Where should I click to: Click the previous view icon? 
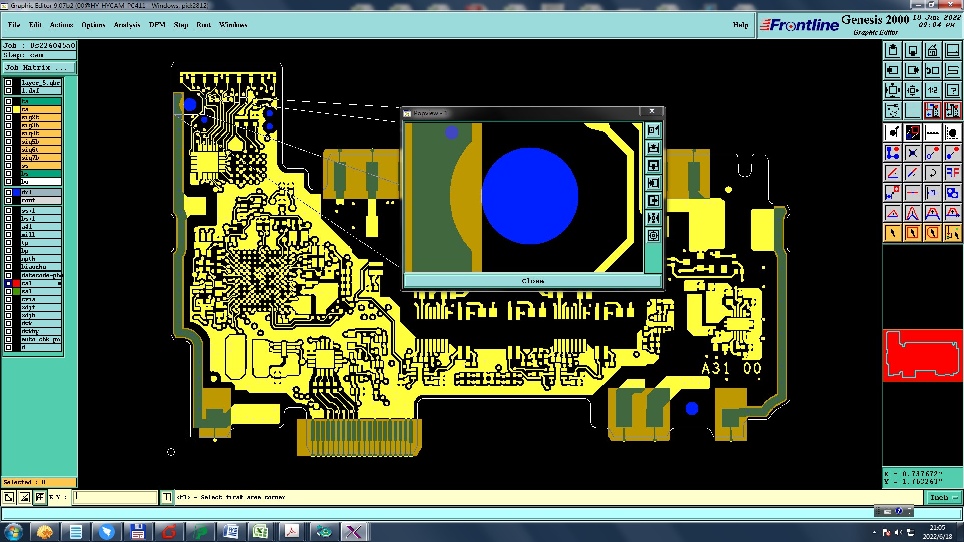(x=932, y=70)
